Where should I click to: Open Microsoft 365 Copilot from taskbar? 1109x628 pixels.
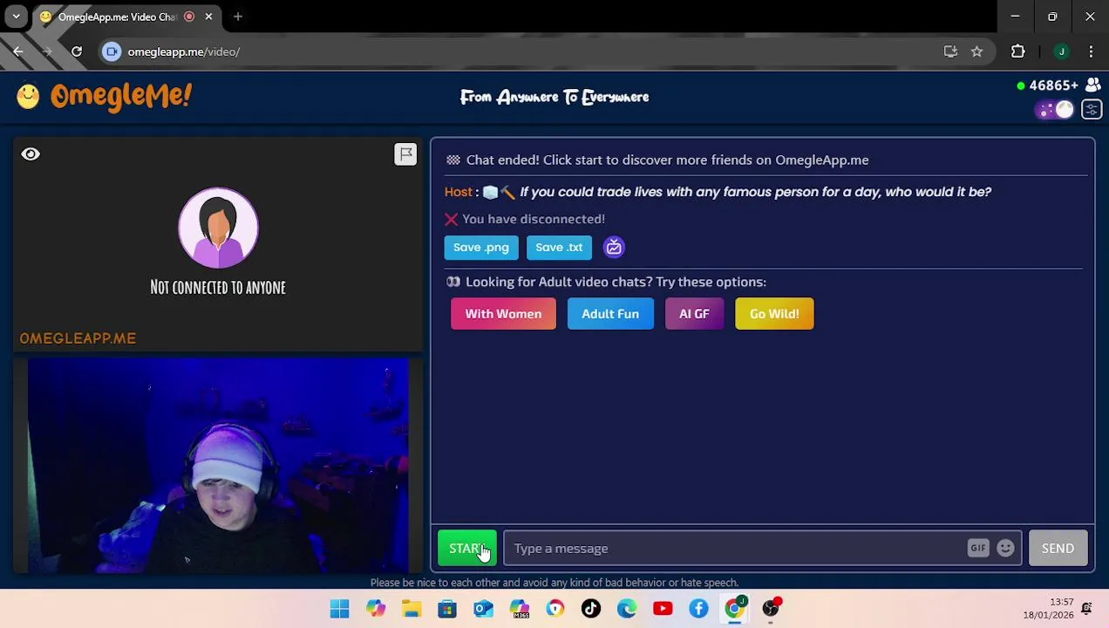click(x=520, y=609)
